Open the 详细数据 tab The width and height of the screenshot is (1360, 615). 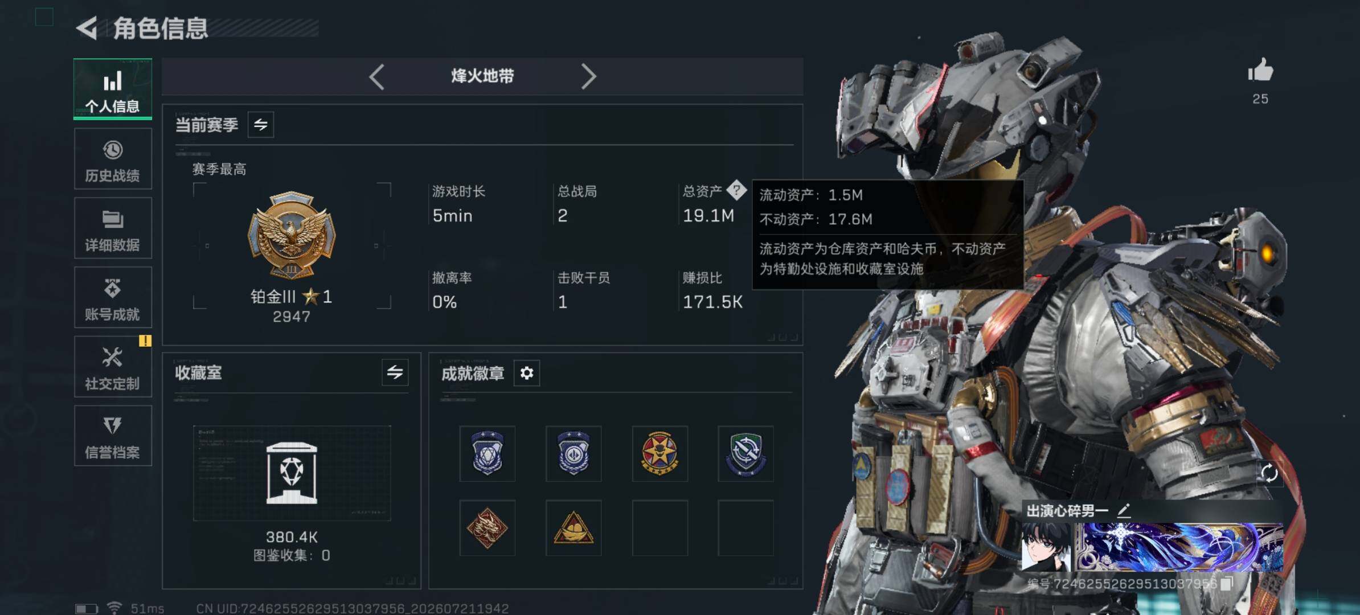point(113,228)
